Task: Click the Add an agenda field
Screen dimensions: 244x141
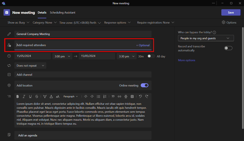Action: tap(83, 135)
